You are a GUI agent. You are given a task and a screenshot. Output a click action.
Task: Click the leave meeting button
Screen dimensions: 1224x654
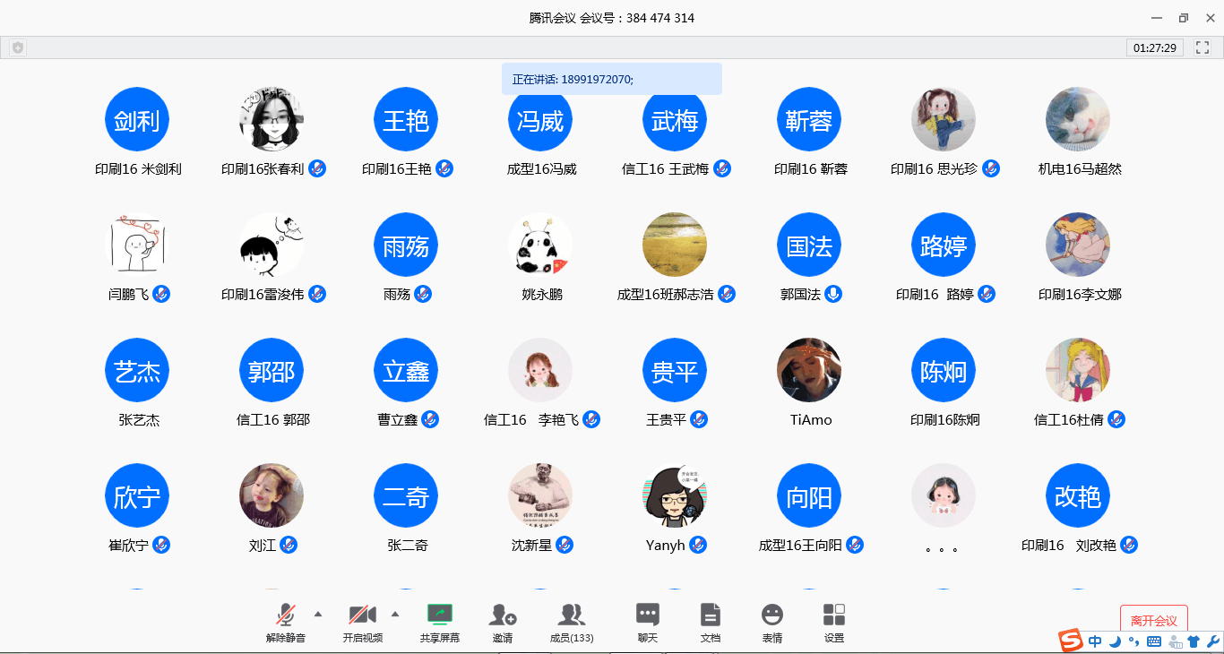tap(1153, 620)
